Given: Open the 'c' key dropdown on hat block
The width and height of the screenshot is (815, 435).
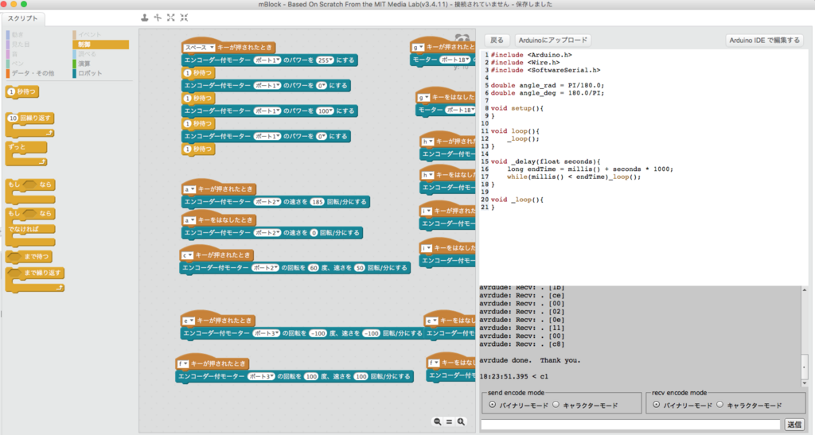Looking at the screenshot, I should click(x=188, y=255).
